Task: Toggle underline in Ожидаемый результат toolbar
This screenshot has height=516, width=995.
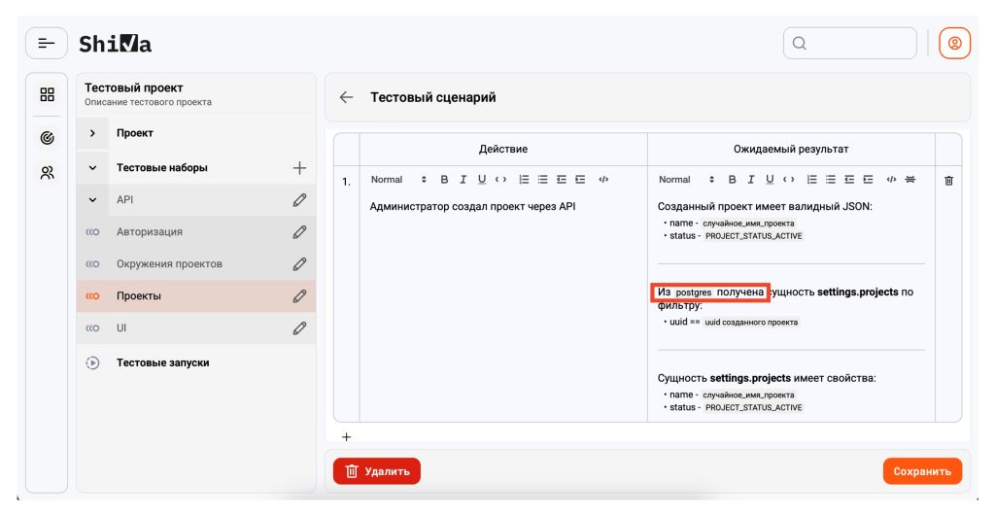Action: click(770, 180)
